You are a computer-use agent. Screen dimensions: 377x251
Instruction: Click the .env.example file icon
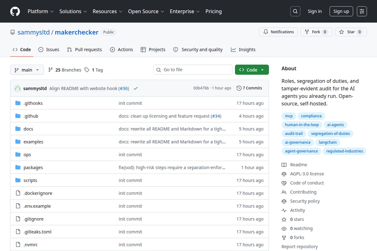point(18,206)
